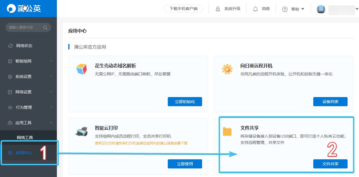Click the user avatar icon
Screen dimensions: 359x177
[321, 9]
